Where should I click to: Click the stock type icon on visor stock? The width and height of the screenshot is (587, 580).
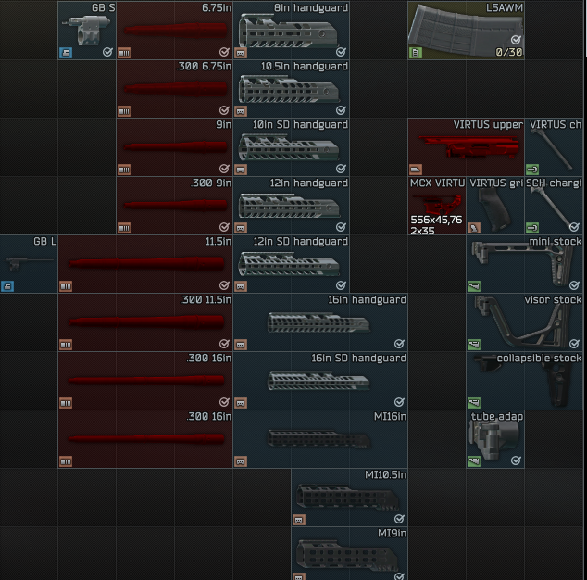474,345
